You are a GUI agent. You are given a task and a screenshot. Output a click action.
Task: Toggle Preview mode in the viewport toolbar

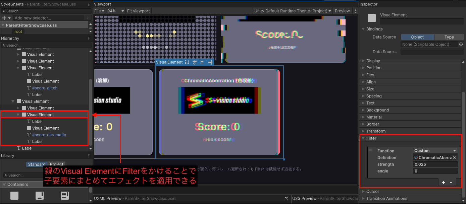(x=342, y=11)
